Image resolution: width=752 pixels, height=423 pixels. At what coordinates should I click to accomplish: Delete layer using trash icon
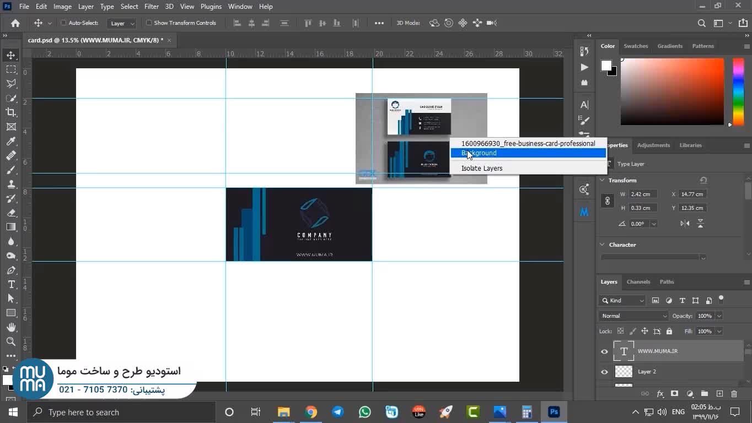pos(734,394)
